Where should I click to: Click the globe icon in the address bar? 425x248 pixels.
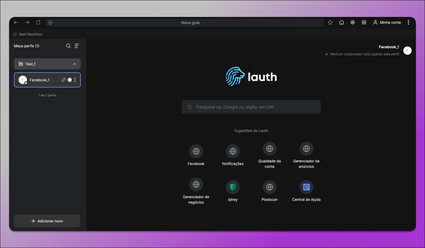pos(50,23)
